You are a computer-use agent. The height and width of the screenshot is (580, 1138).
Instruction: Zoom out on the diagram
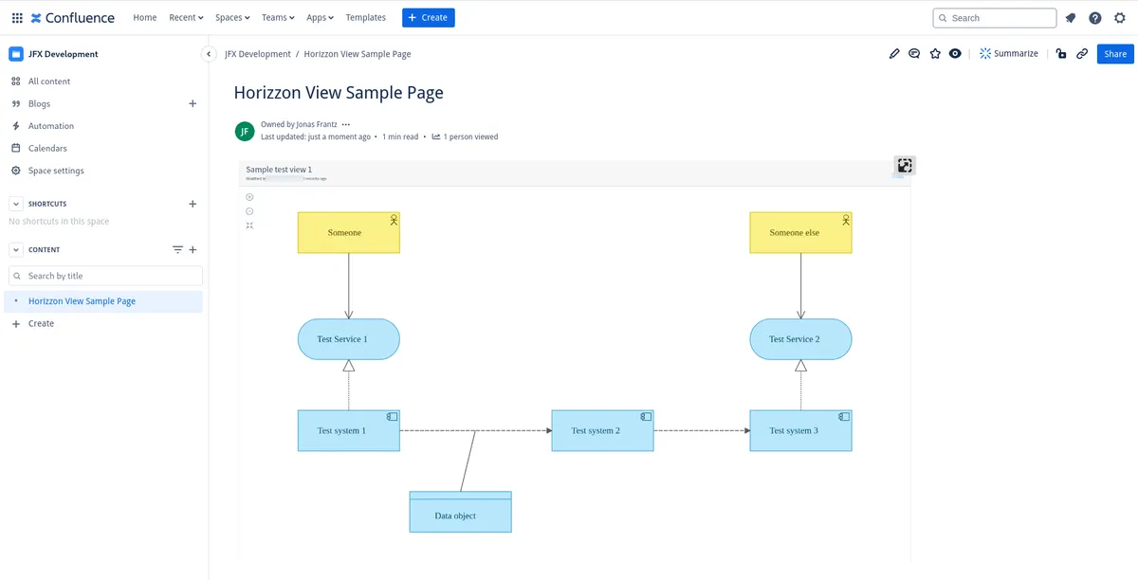(249, 211)
